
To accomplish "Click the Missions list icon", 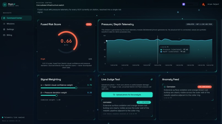I will [x=4, y=24].
